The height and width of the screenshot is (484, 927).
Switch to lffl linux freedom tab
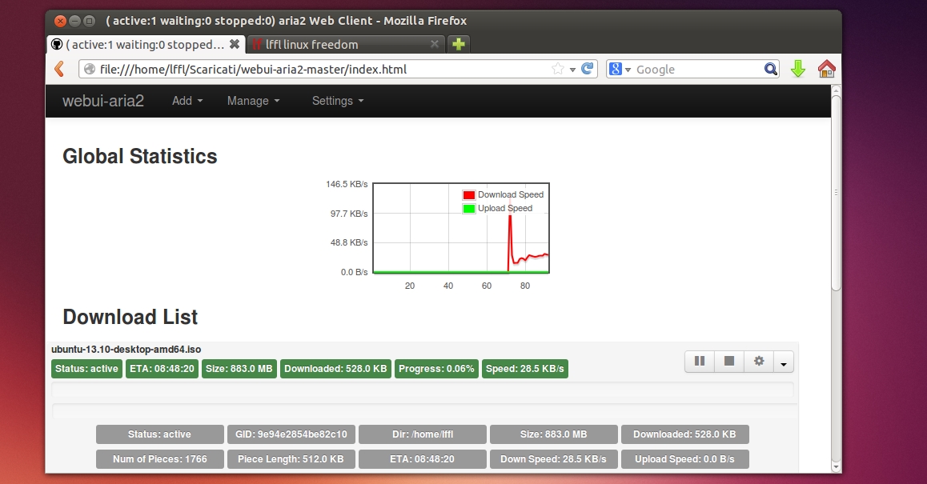coord(347,44)
